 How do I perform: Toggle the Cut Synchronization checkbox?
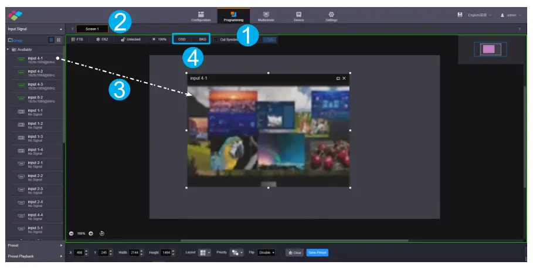(216, 40)
